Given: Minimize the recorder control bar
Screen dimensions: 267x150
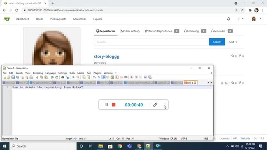Looking at the screenshot, I should (x=165, y=103).
